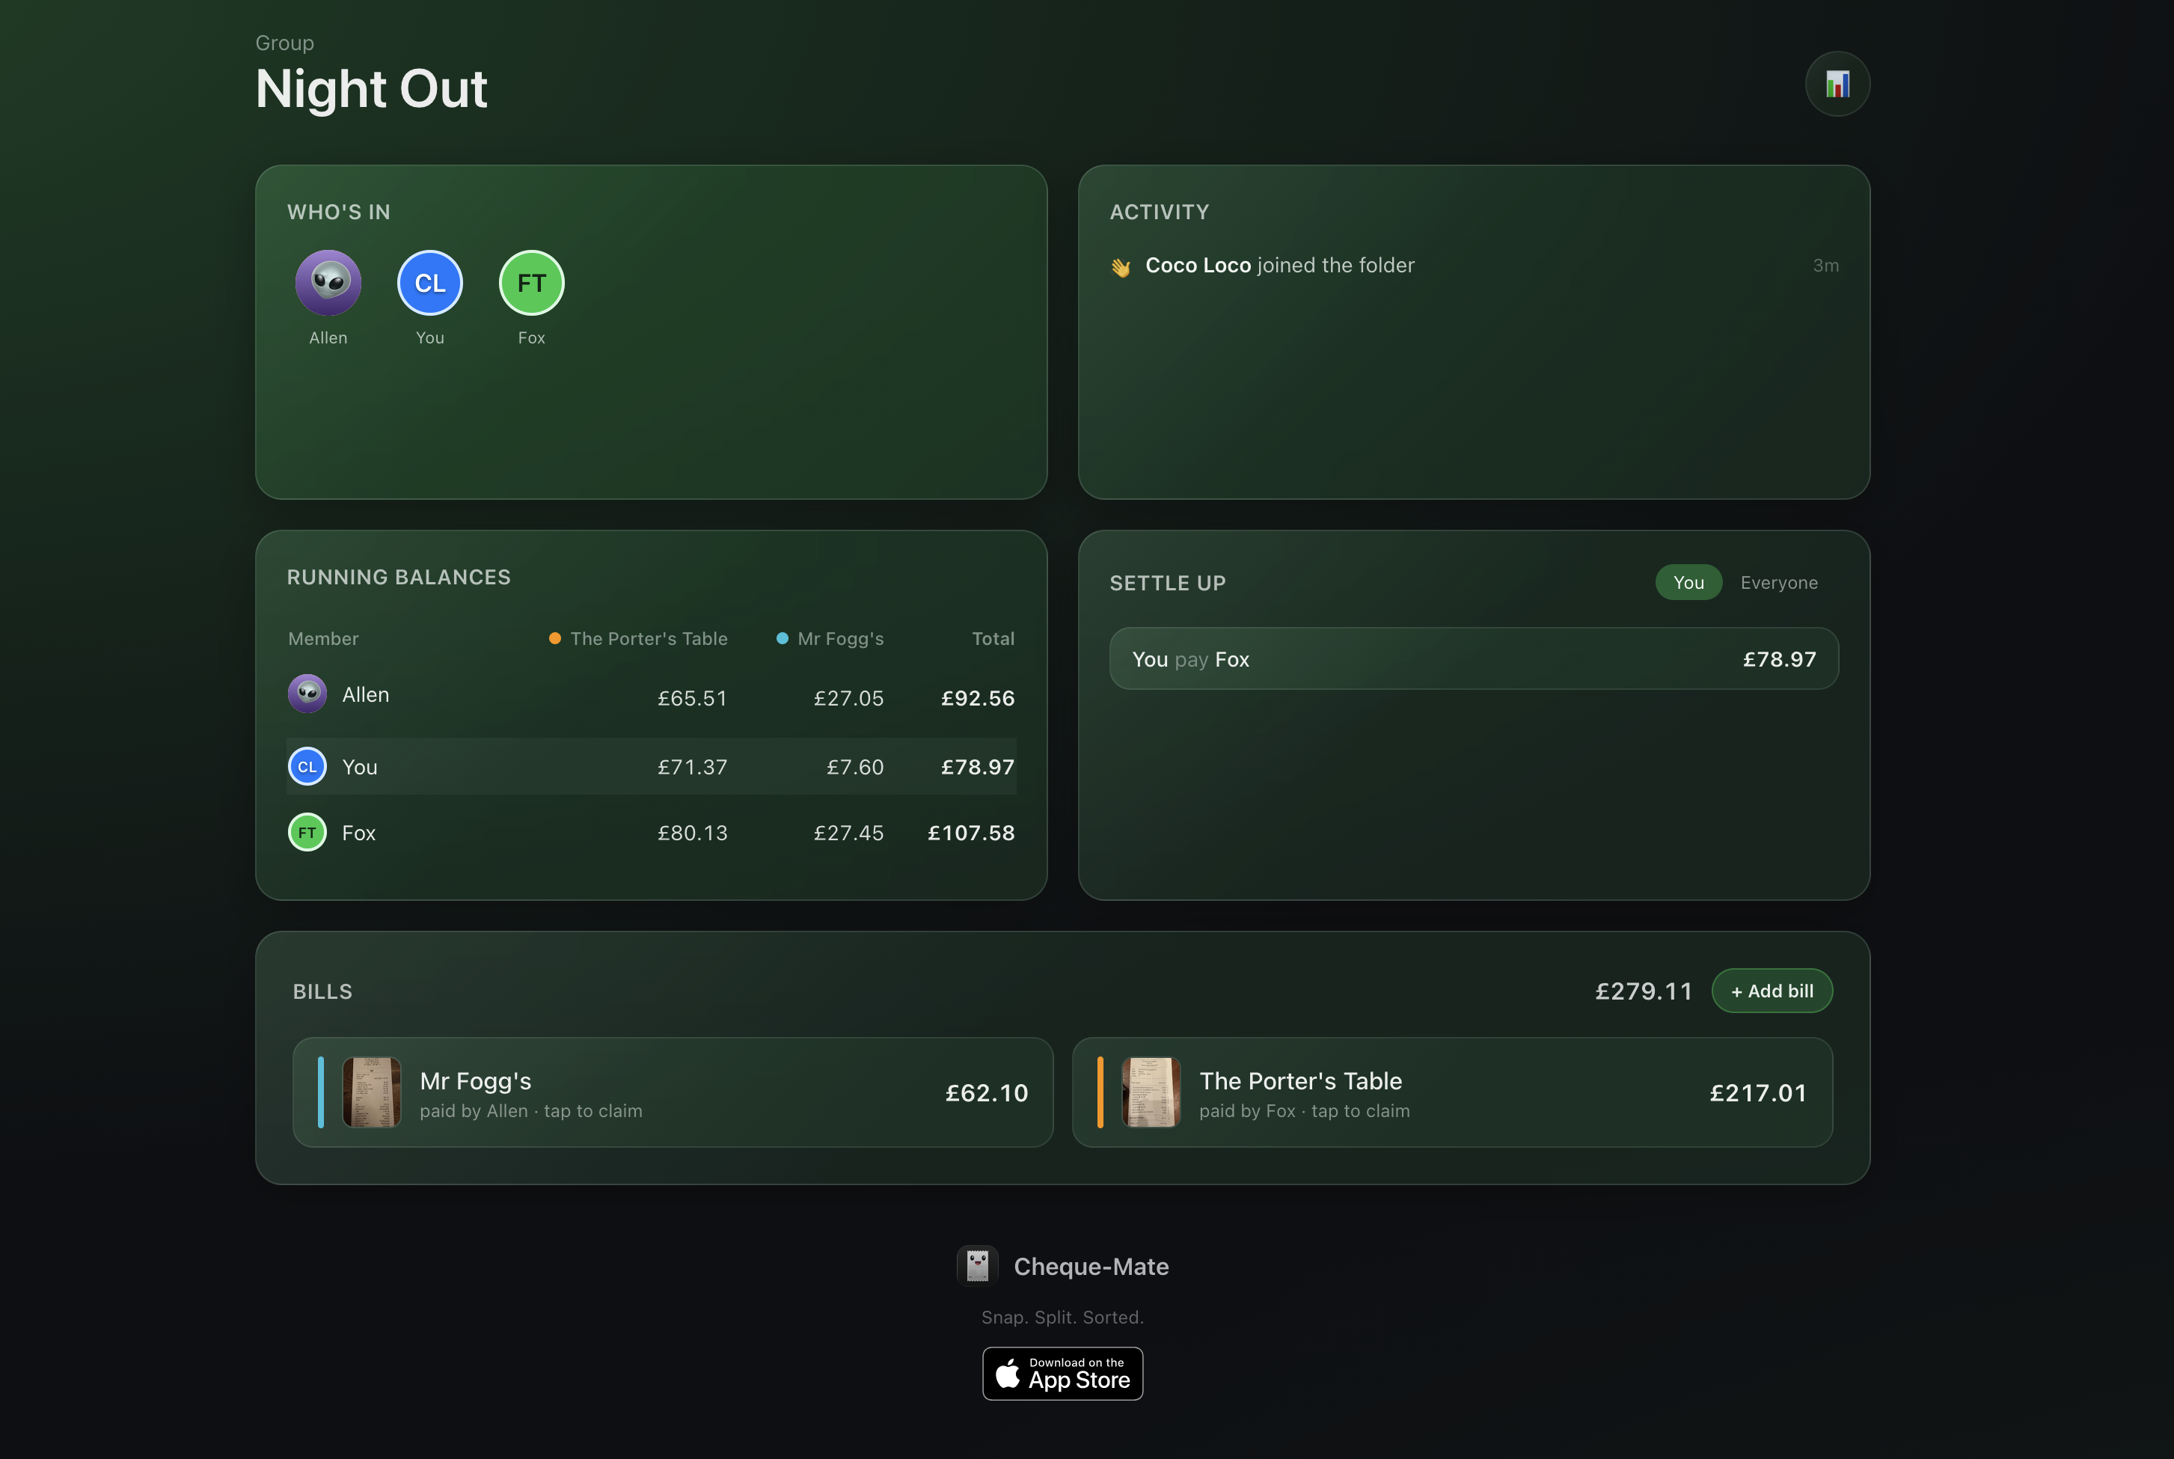2174x1459 pixels.
Task: Click the CL avatar in Who's In
Action: [429, 283]
